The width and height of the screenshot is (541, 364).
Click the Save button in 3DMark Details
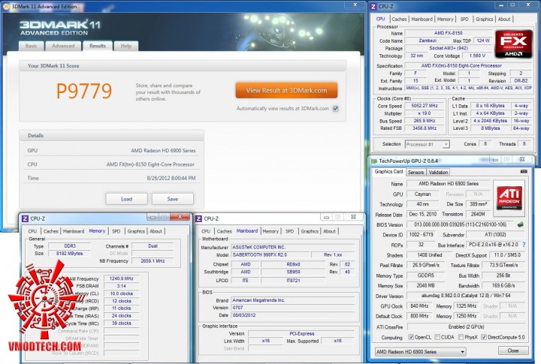coord(173,199)
